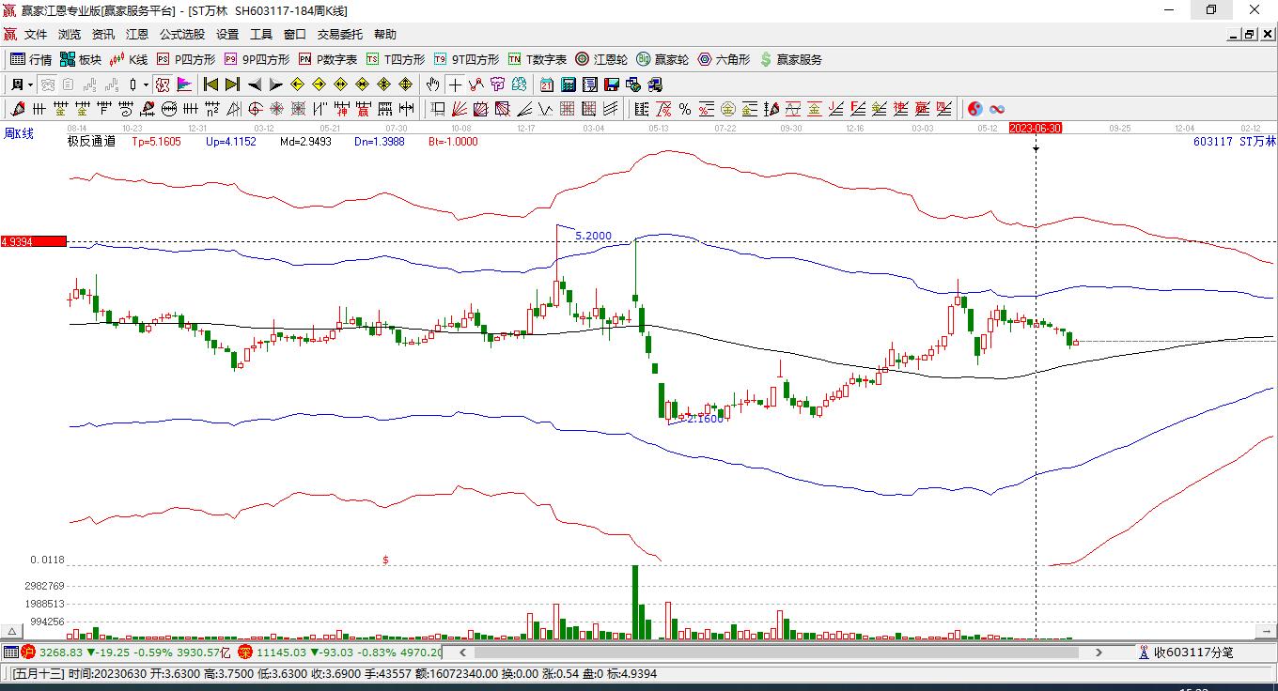Open the 公式选股 menu
This screenshot has height=691, width=1278.
pos(182,35)
